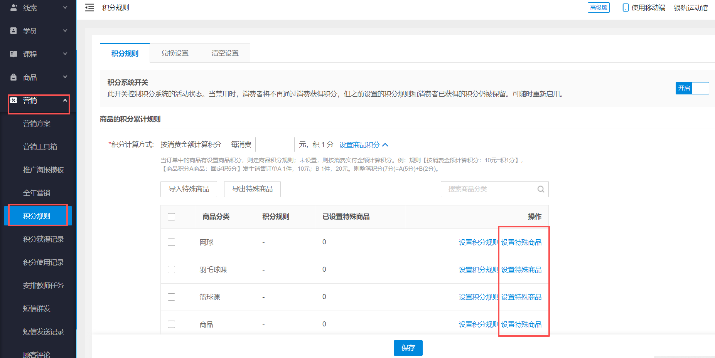Collapse the sidebar with the hamburger icon
Viewport: 715px width, 358px height.
pos(89,7)
